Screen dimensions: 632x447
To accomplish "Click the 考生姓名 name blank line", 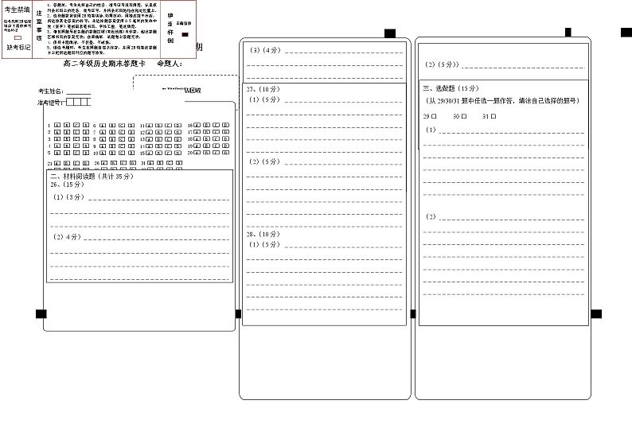I will click(78, 93).
